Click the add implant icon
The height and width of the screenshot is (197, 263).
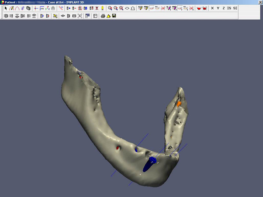pyautogui.click(x=68, y=8)
